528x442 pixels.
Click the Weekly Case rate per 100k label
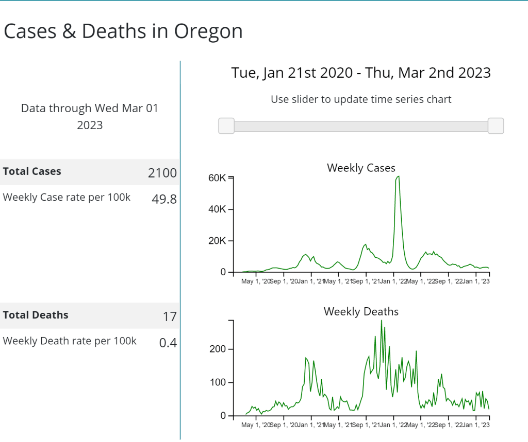[67, 197]
